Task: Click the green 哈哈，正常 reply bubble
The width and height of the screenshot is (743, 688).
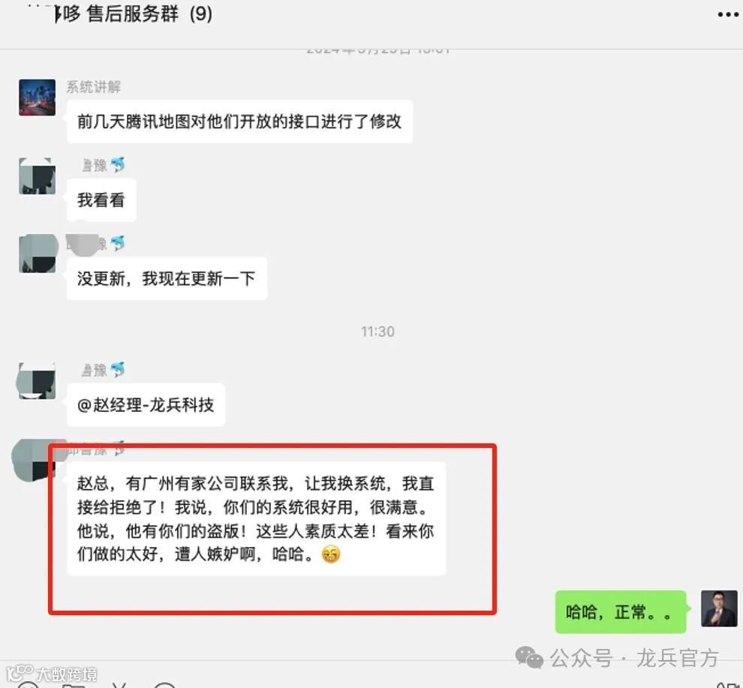Action: (x=621, y=612)
